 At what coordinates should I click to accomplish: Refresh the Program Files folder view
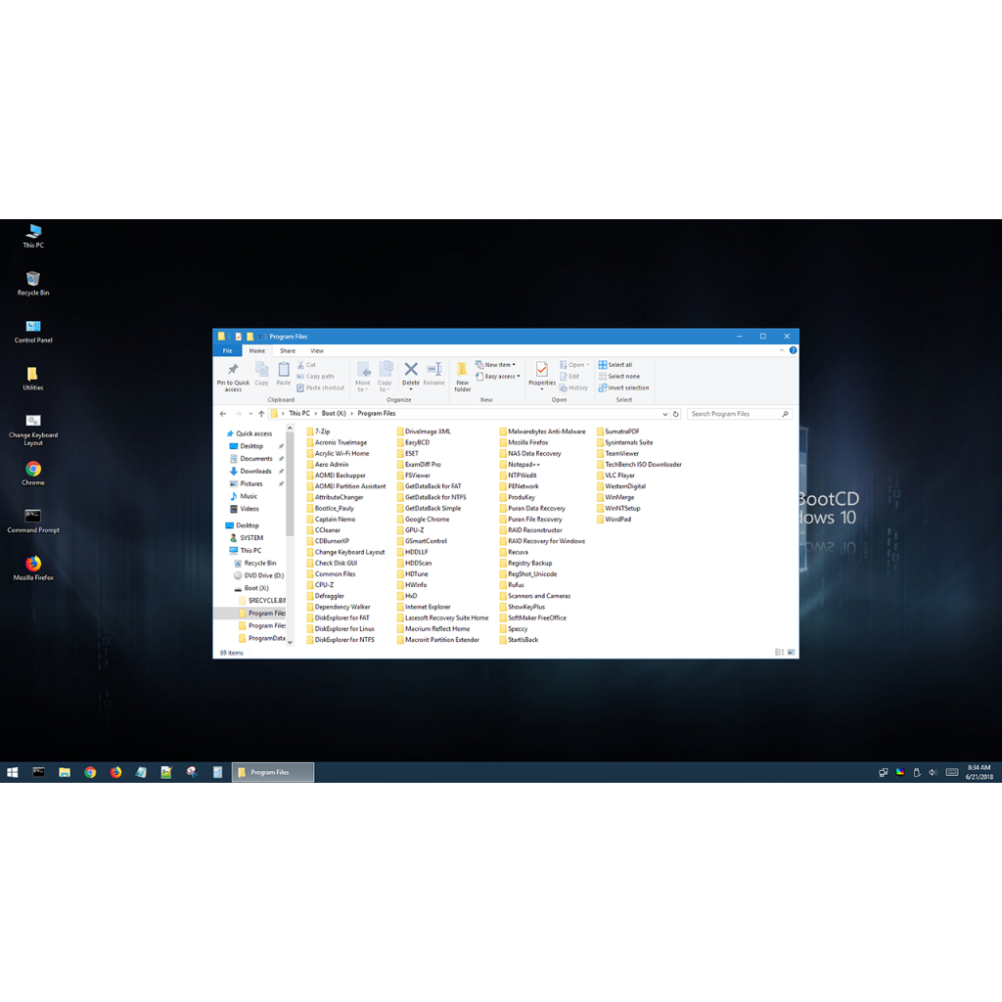675,414
